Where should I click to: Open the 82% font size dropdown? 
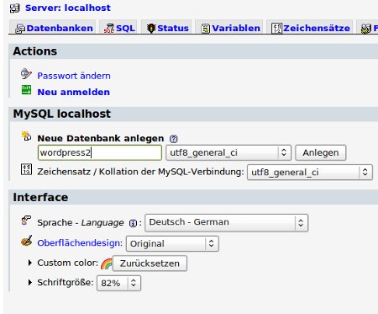118,283
